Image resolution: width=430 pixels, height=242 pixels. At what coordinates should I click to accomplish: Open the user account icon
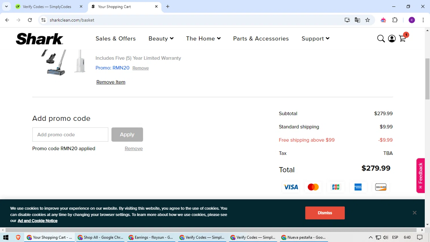[392, 39]
